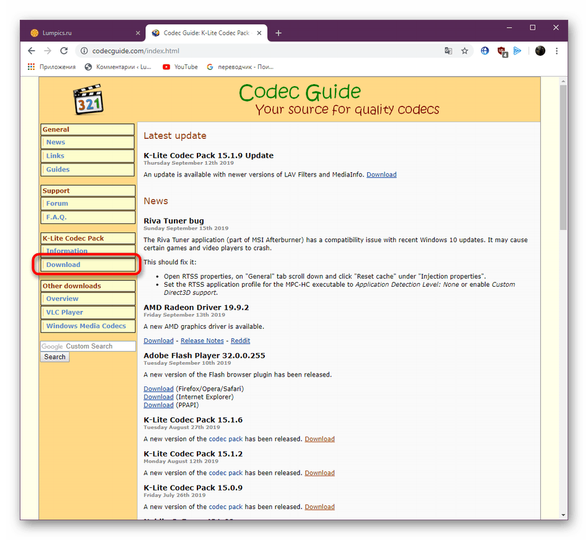Open K-Lite Codec Pack Information
This screenshot has height=540, width=588.
click(x=88, y=251)
